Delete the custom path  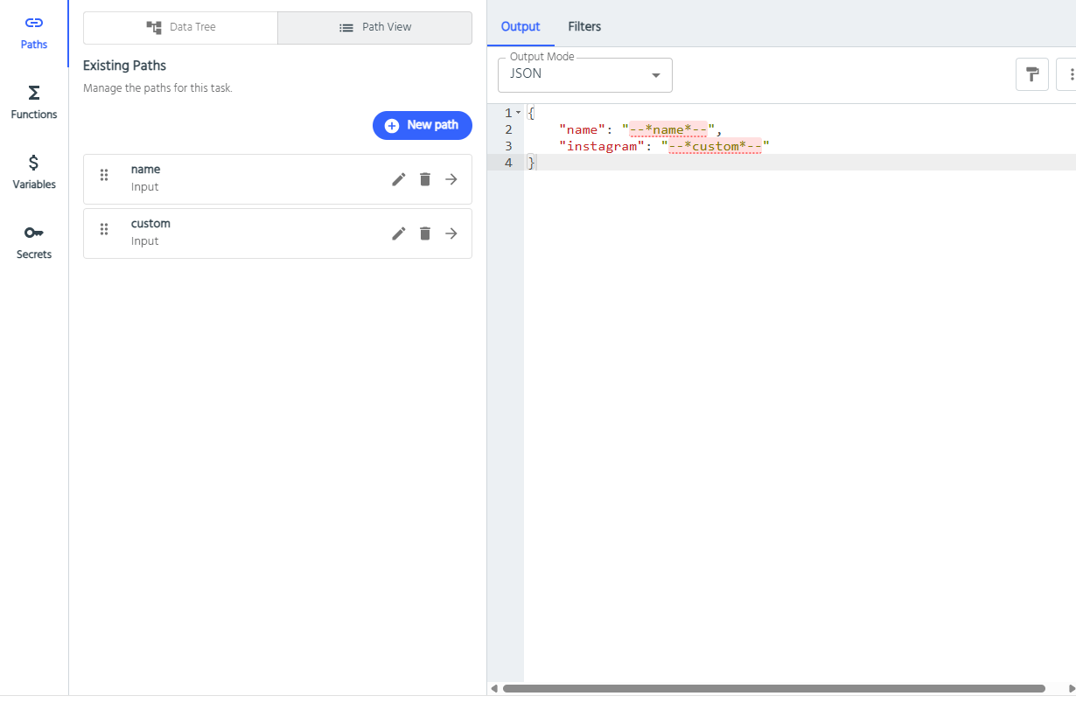tap(425, 233)
